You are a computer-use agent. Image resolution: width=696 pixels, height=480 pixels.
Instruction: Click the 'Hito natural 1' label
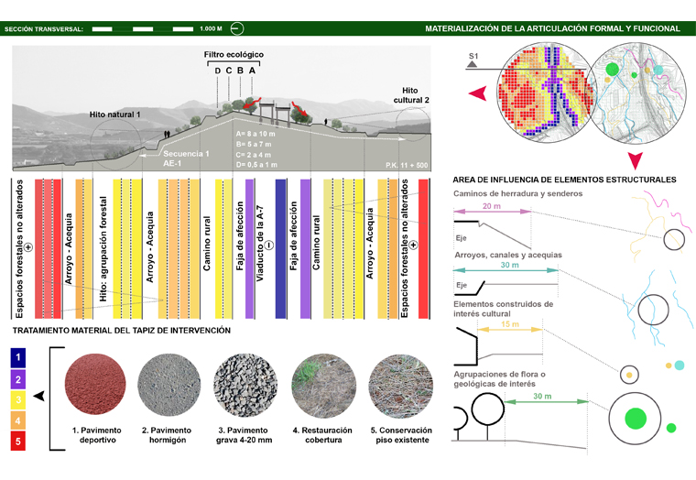114,115
